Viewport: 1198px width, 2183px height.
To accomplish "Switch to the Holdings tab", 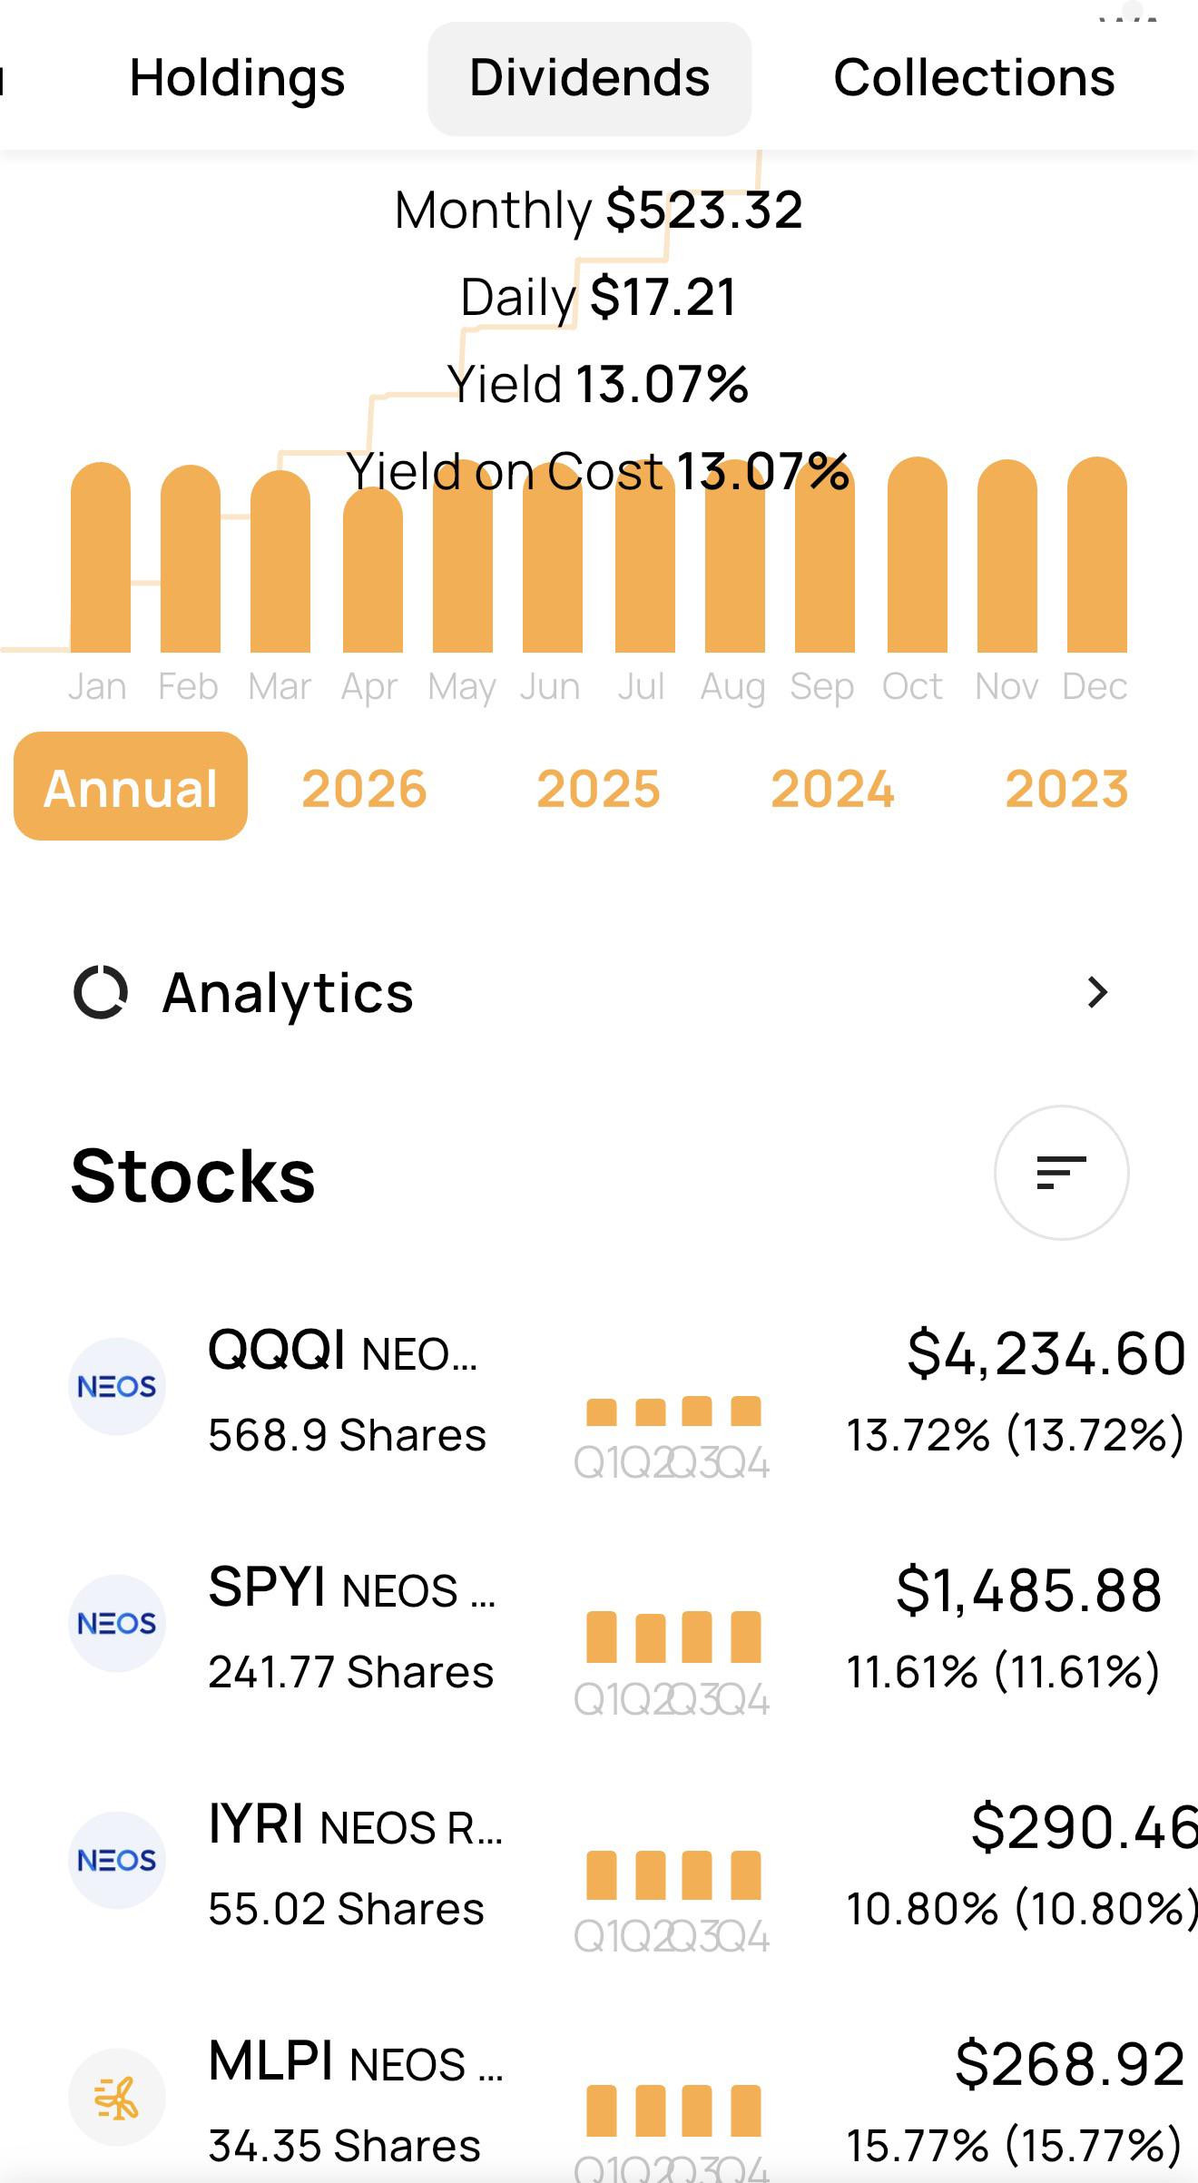I will 237,78.
